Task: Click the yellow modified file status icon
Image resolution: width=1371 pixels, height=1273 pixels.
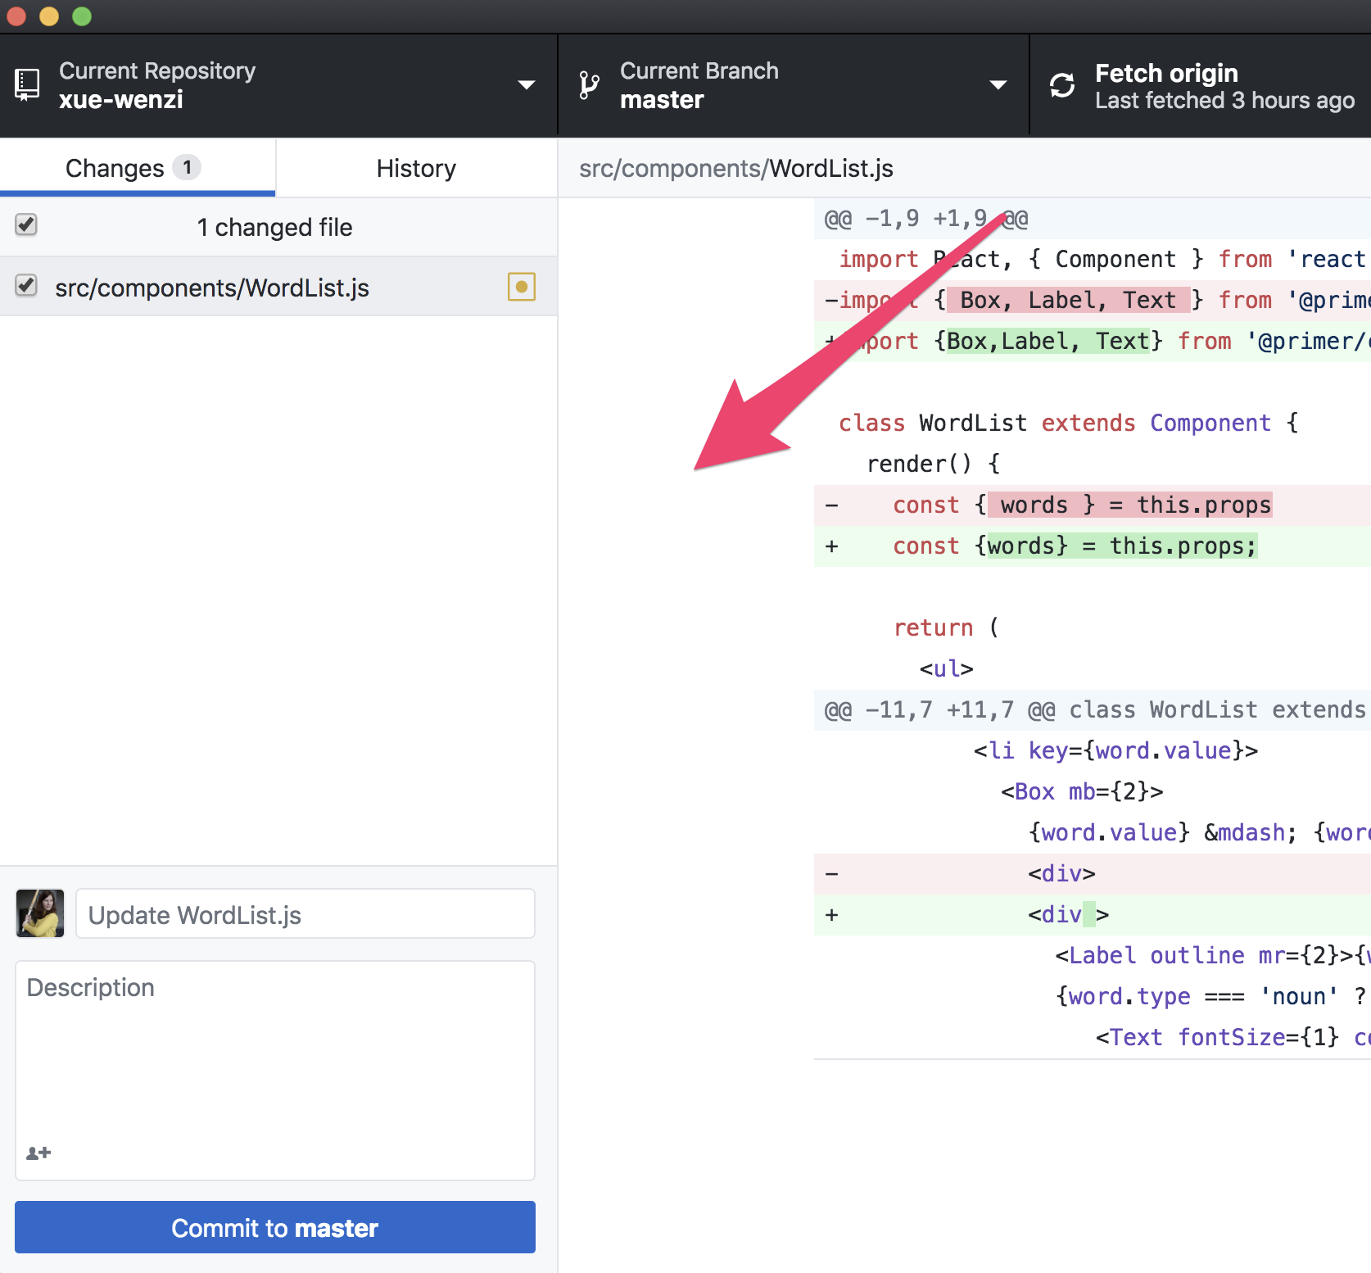Action: coord(522,287)
